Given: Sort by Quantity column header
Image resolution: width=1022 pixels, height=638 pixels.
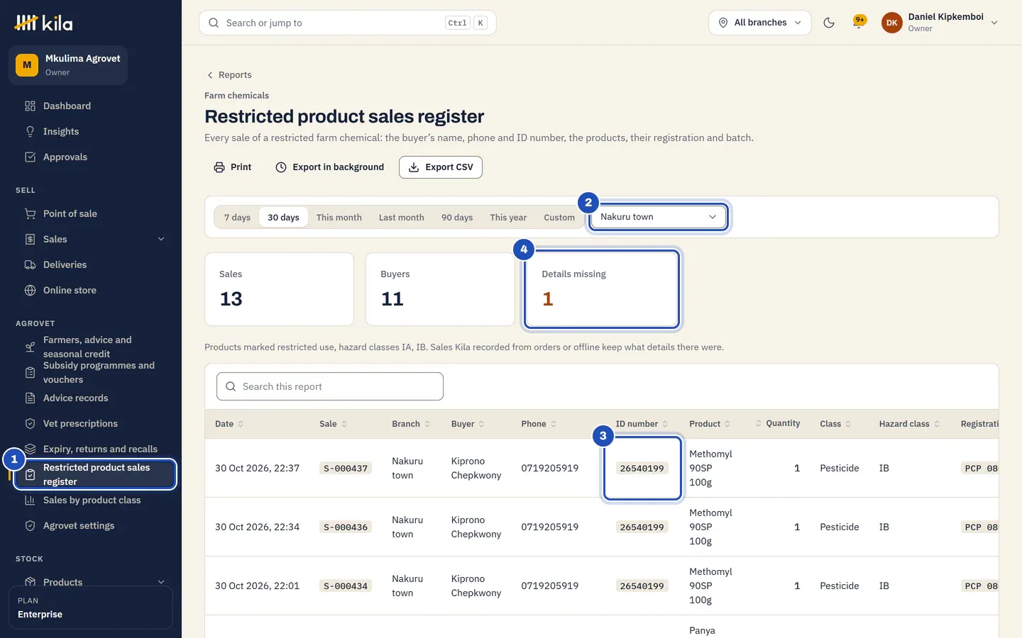Looking at the screenshot, I should click(x=777, y=423).
